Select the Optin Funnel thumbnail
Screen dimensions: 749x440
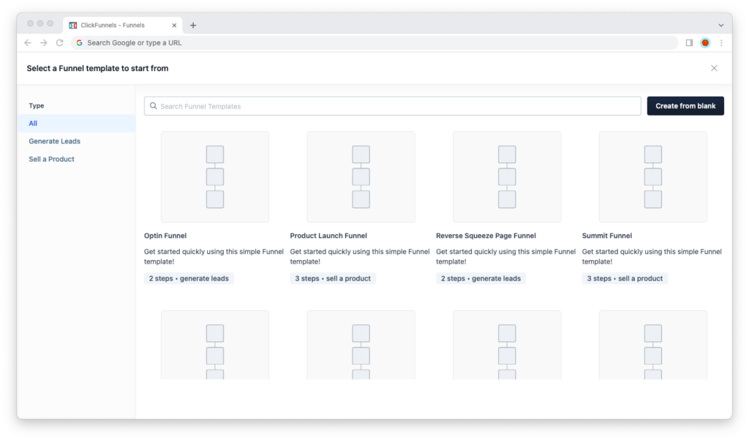click(215, 177)
